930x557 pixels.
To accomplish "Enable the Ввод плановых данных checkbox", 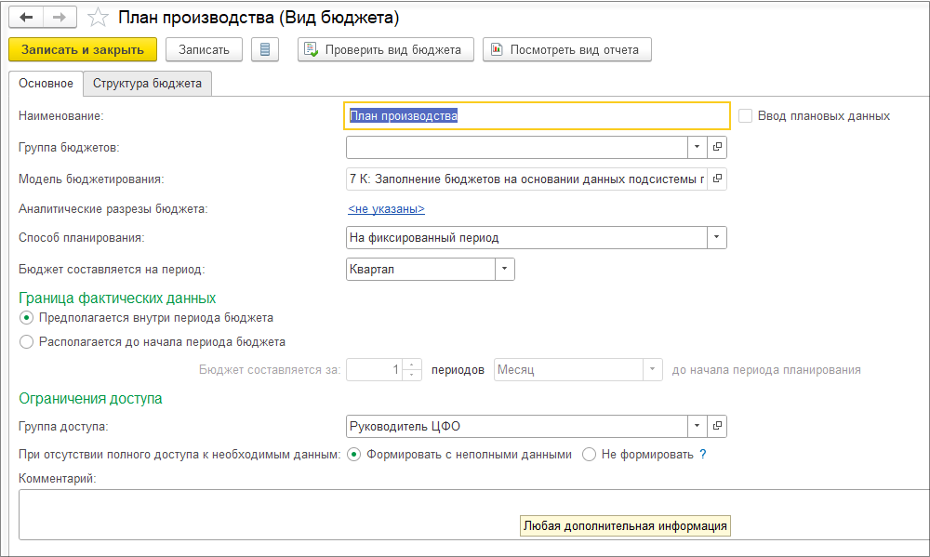I will tap(746, 116).
